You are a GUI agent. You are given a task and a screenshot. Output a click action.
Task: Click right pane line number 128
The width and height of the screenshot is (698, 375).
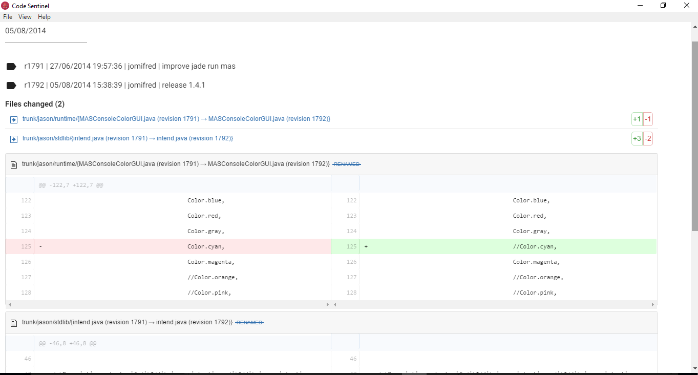coord(351,293)
